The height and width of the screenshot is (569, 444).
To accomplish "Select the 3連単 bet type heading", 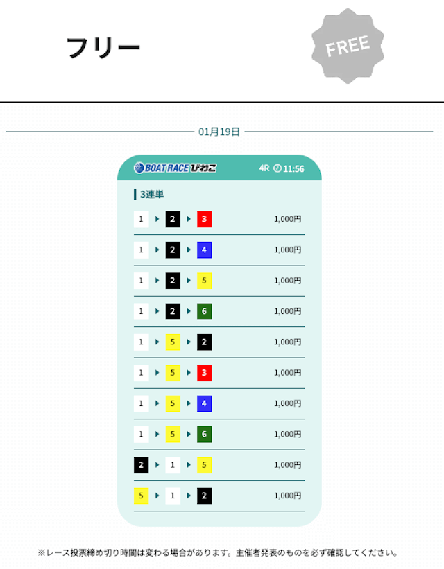I will pos(151,194).
